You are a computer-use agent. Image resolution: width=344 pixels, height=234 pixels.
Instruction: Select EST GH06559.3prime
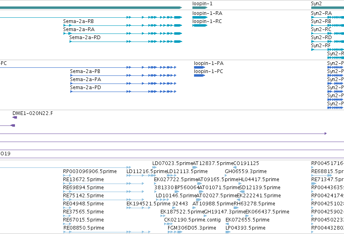246,171
